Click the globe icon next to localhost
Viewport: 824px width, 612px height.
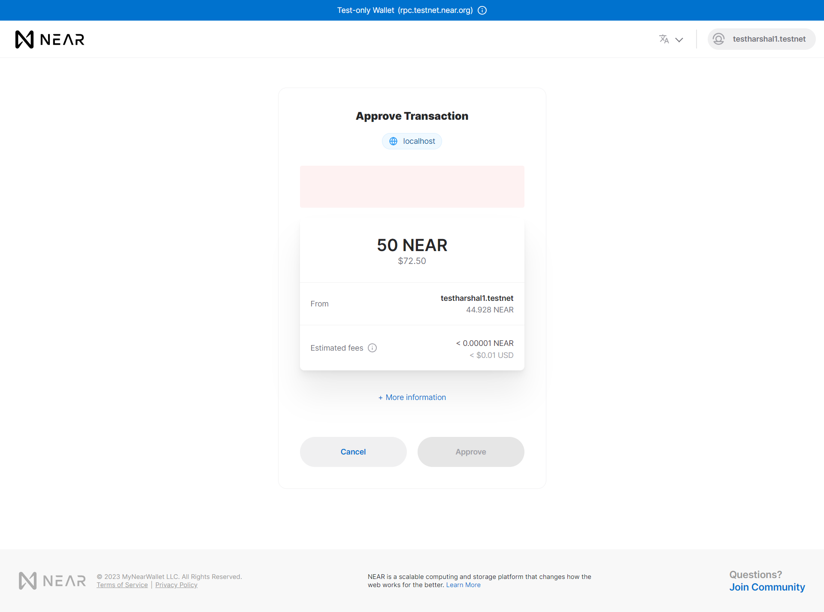pos(393,141)
